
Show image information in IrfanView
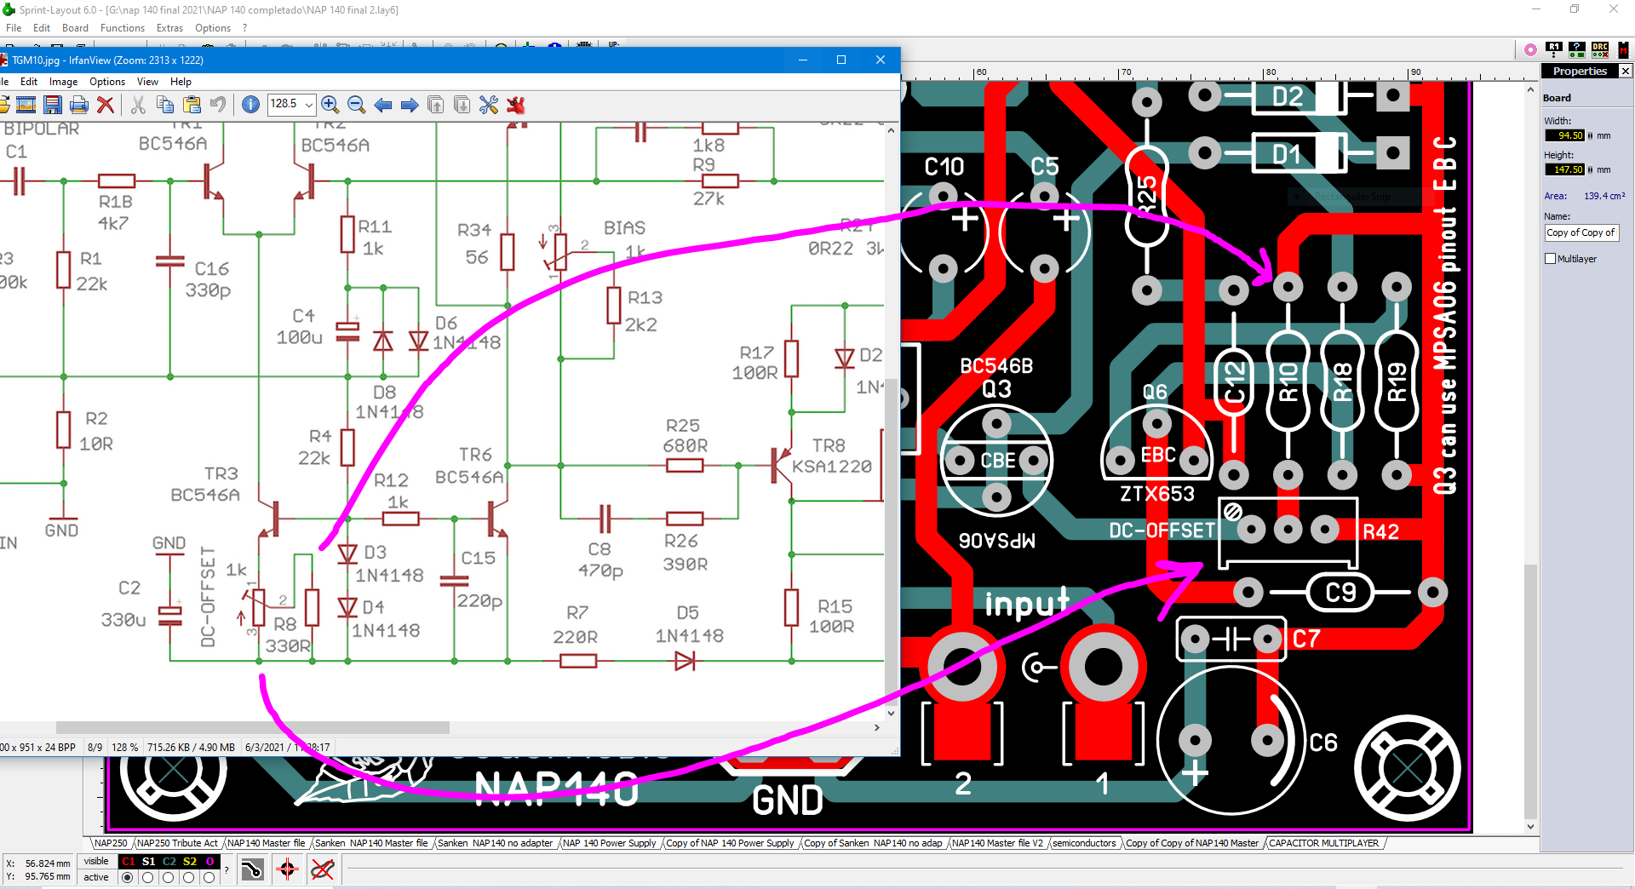[x=250, y=105]
